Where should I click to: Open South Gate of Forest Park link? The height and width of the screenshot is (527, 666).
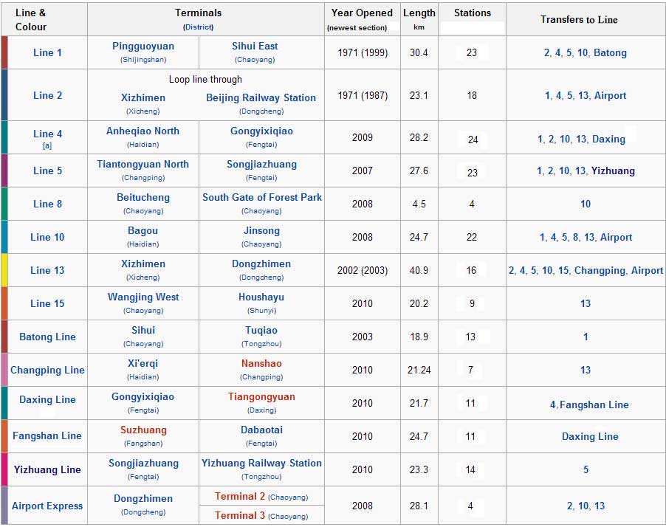[262, 197]
